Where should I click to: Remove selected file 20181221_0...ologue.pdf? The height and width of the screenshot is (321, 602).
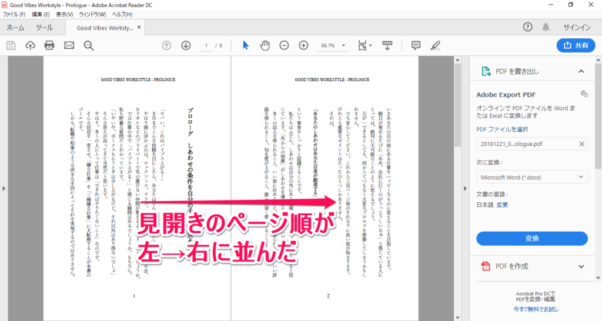[581, 144]
